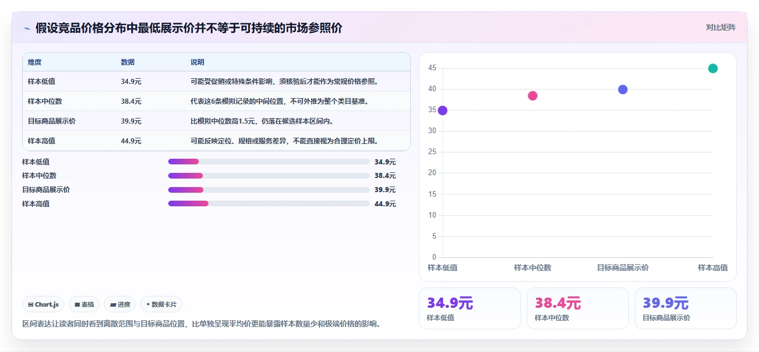Click the 34.9元 value in the table
The height and width of the screenshot is (352, 759).
pos(131,82)
